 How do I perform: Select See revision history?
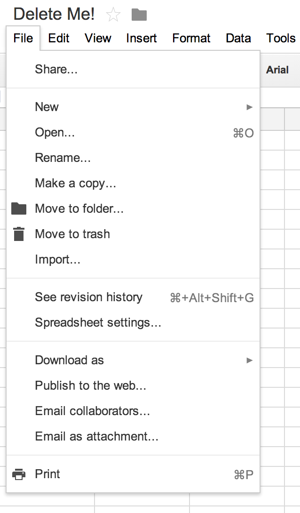(x=88, y=297)
